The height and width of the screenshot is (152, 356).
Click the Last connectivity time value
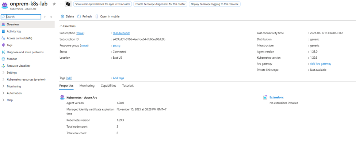(x=326, y=33)
